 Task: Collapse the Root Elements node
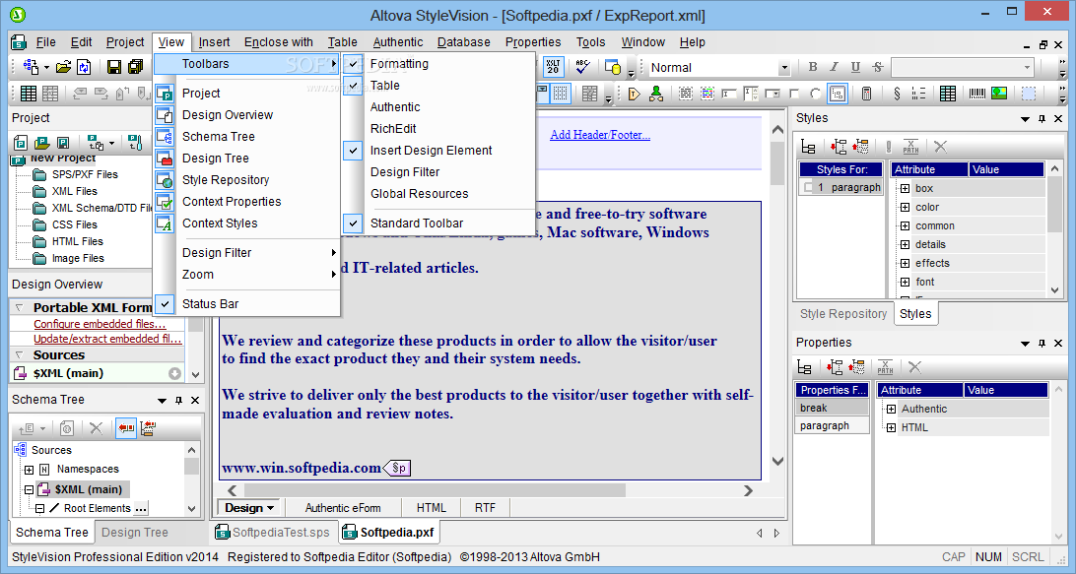click(39, 508)
